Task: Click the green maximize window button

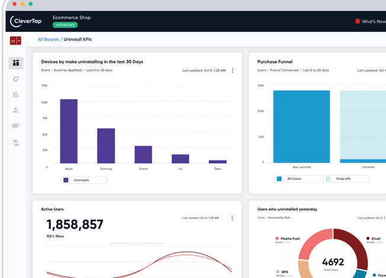Action: tap(31, 4)
